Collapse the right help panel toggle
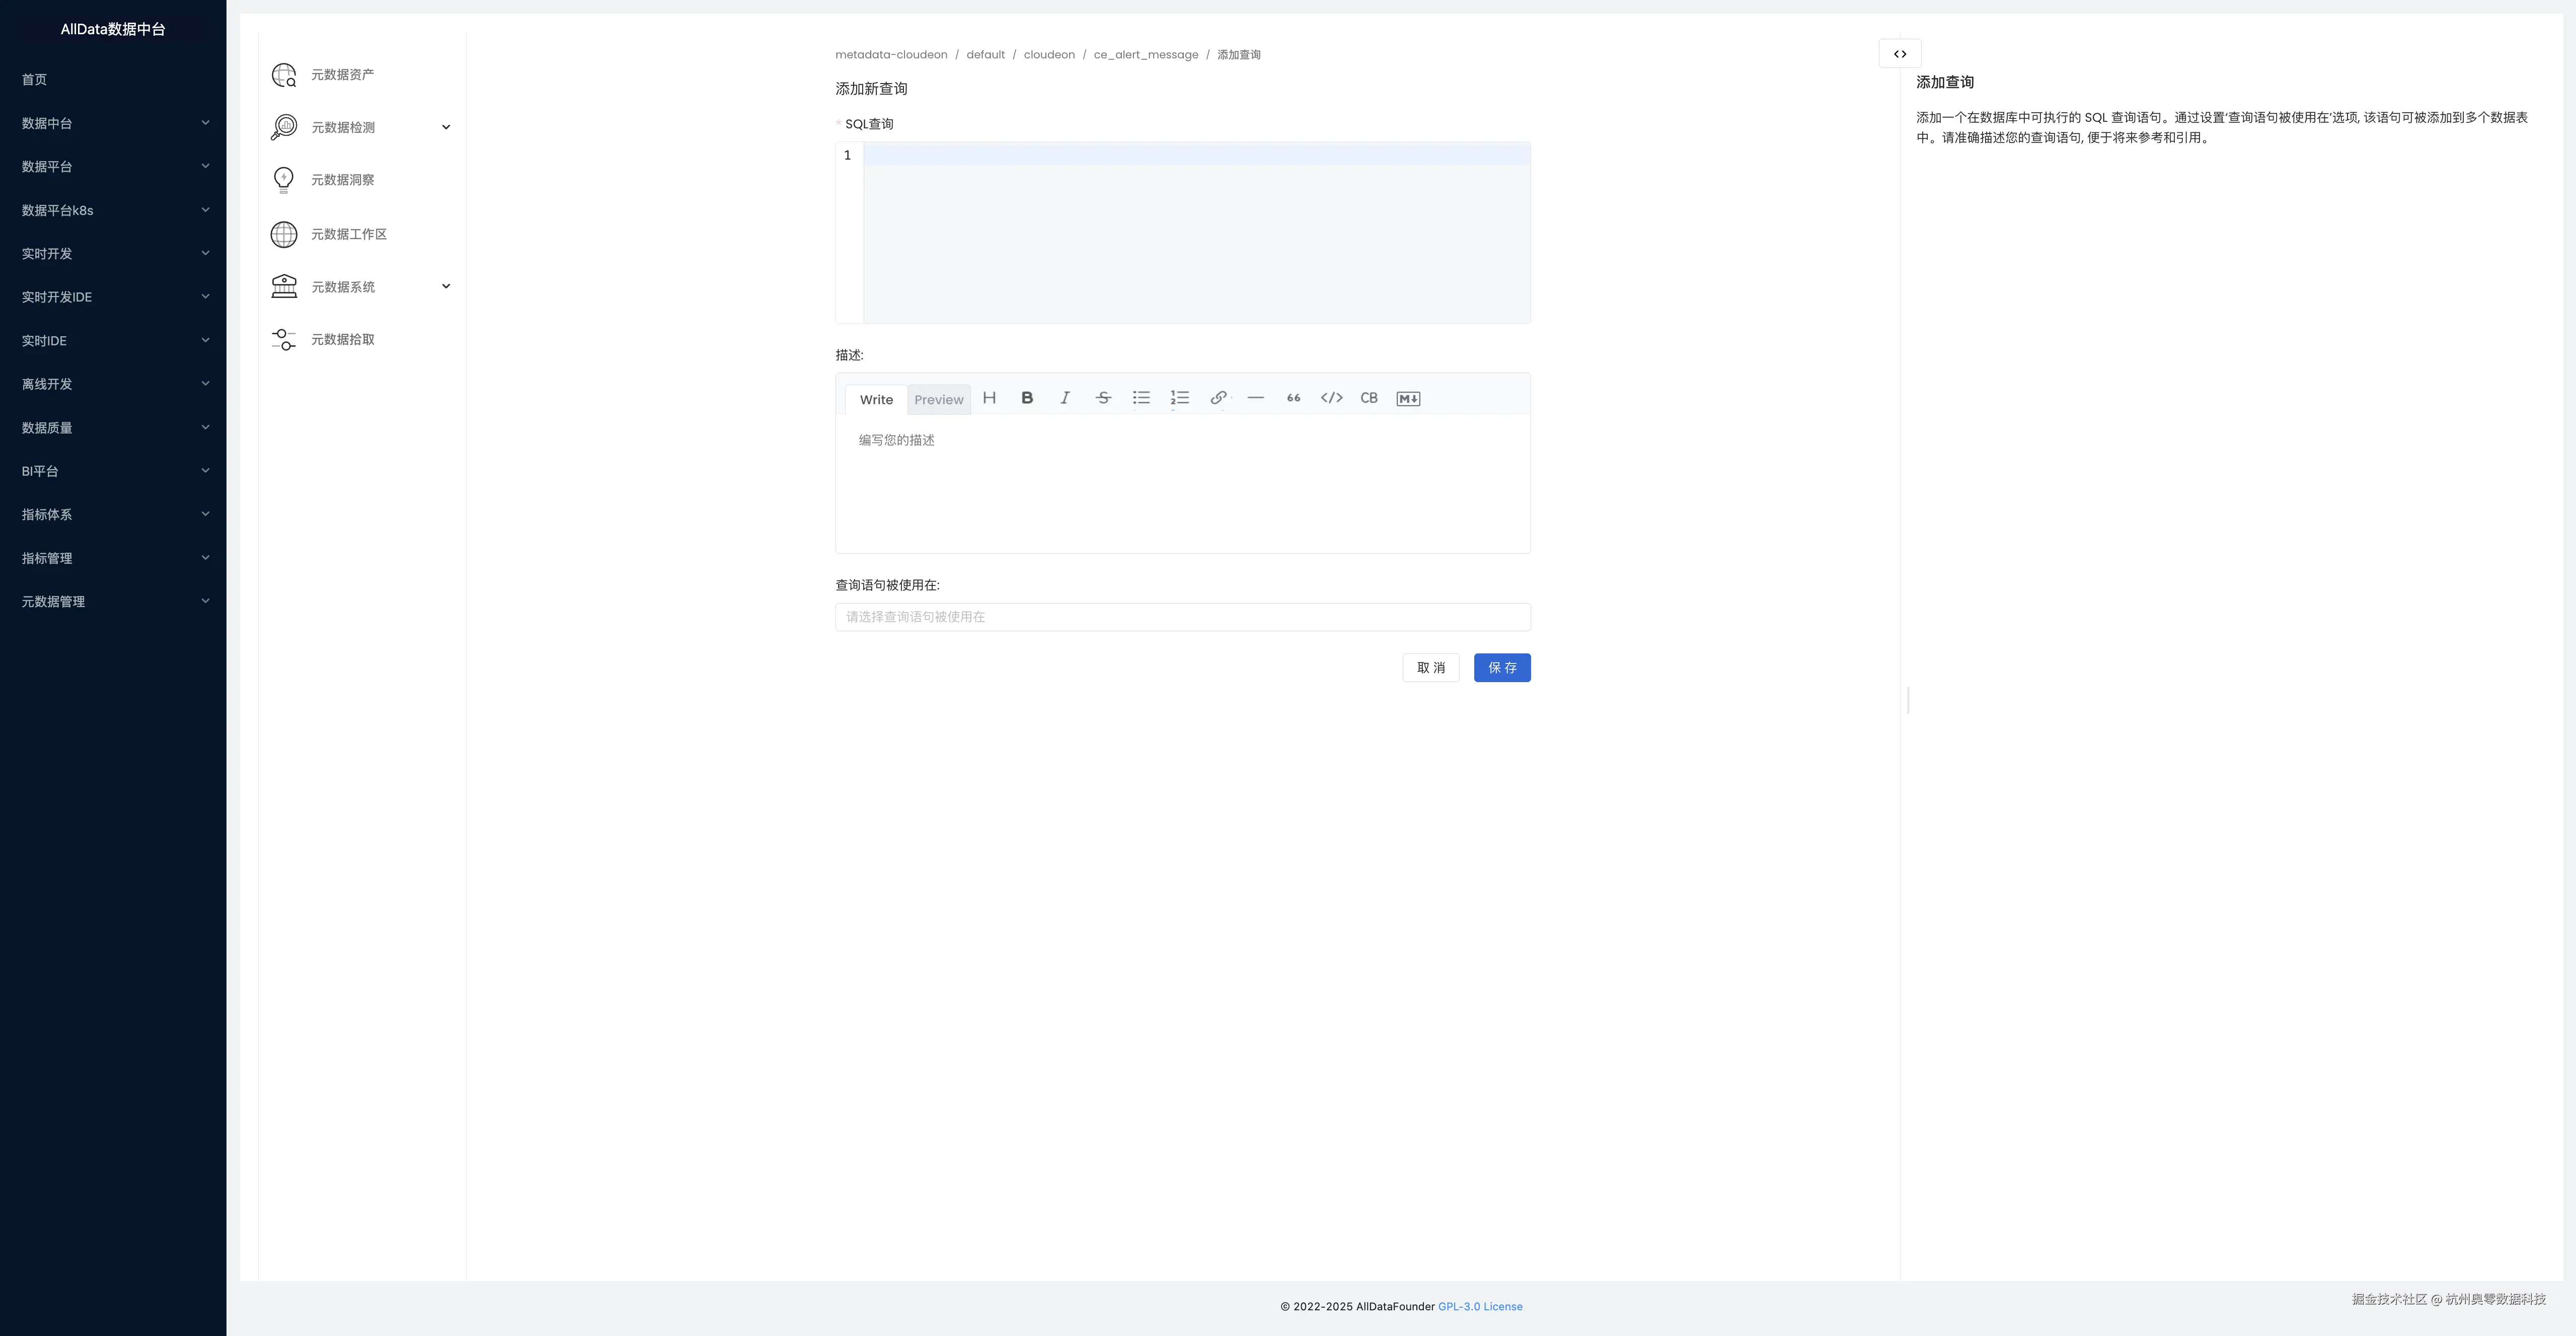This screenshot has width=2576, height=1336. (1900, 54)
